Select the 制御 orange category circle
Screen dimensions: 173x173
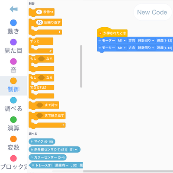(x=13, y=81)
